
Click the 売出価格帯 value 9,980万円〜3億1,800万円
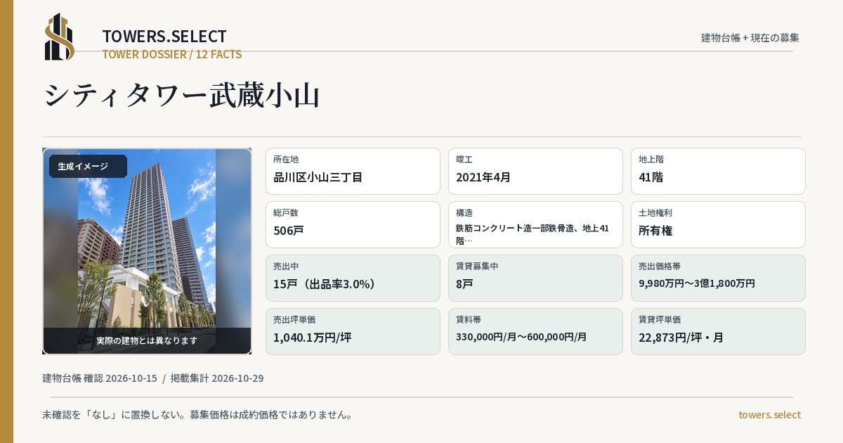pyautogui.click(x=697, y=283)
